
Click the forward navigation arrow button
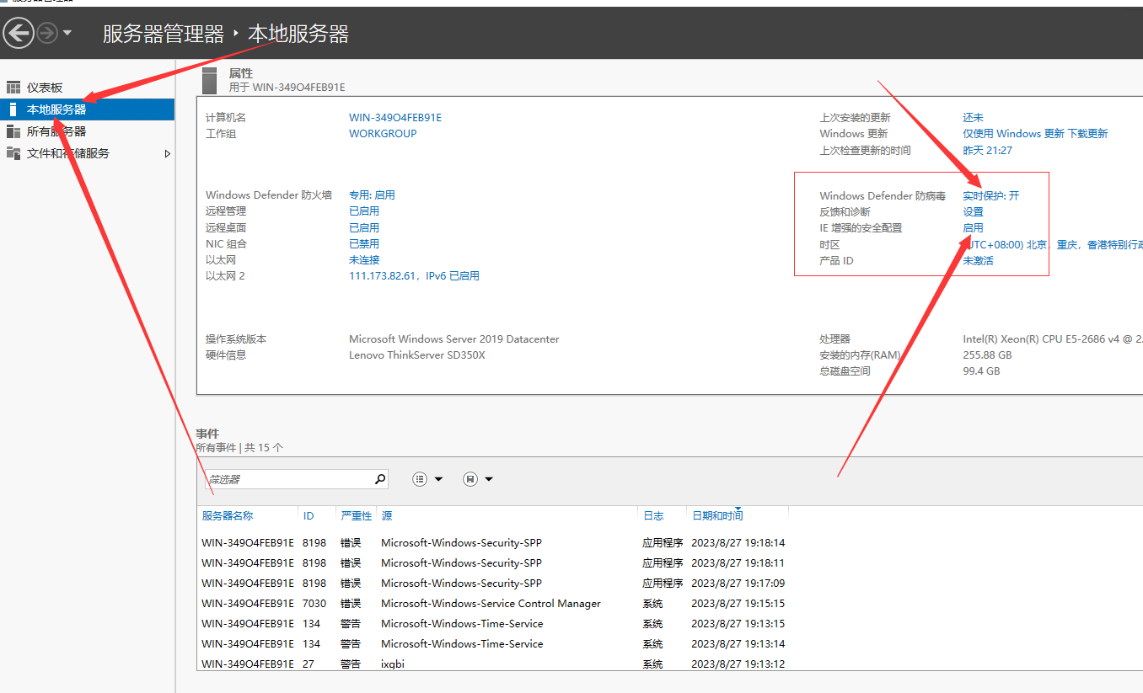pos(47,33)
